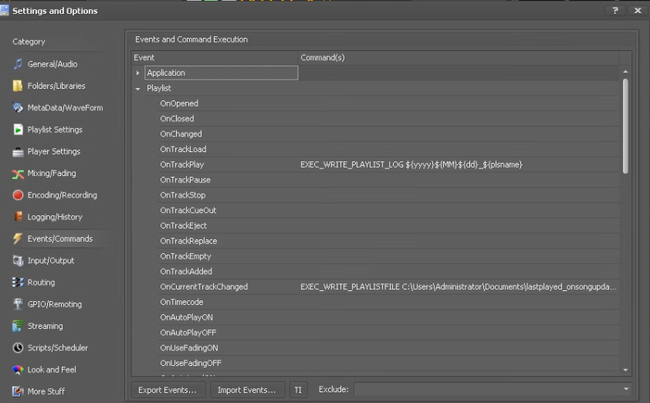Screen dimensions: 650x403
Task: Click the Folders/Libraries folder icon
Action: click(x=18, y=86)
